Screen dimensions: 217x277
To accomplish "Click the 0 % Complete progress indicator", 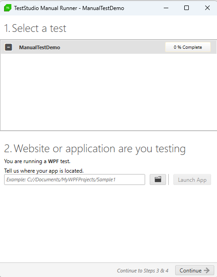I will pos(188,47).
